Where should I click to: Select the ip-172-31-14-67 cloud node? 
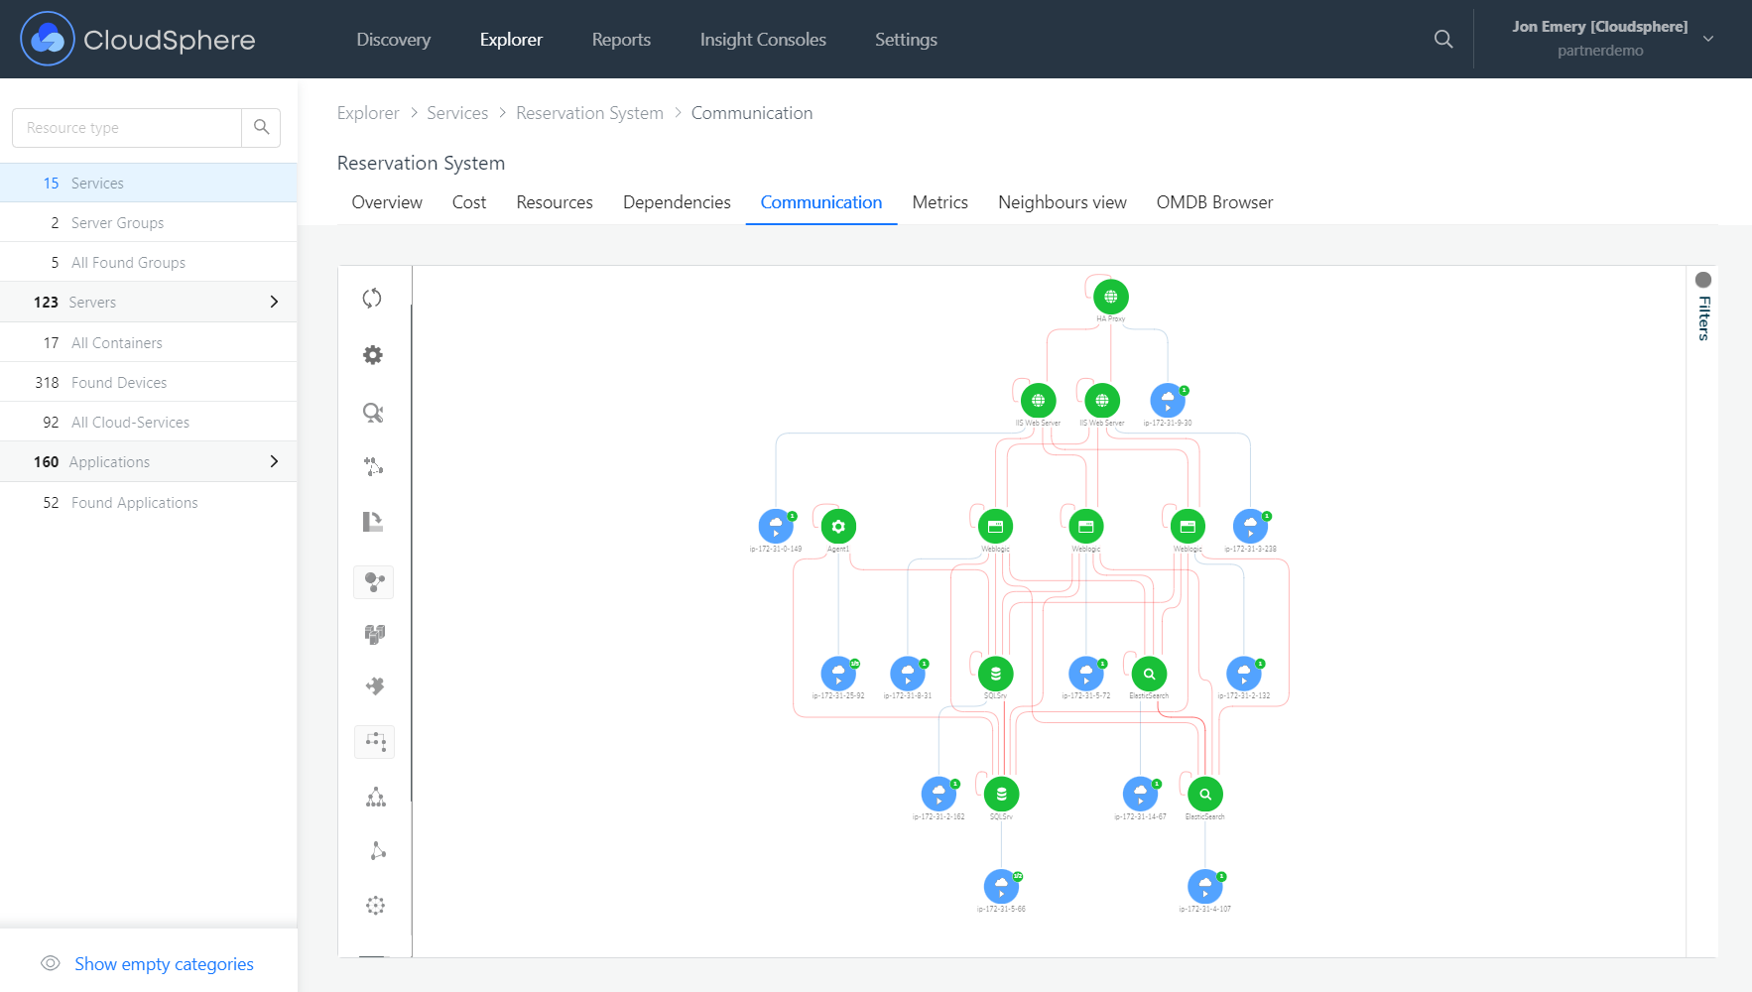click(1140, 794)
